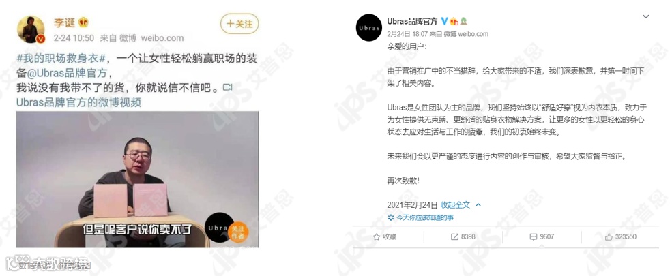Screen dimensions: 672x276
Task: Click the crown badge next to 李诞
Action: 83,22
